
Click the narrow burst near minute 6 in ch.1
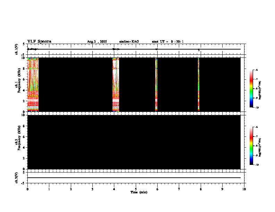tap(156, 85)
